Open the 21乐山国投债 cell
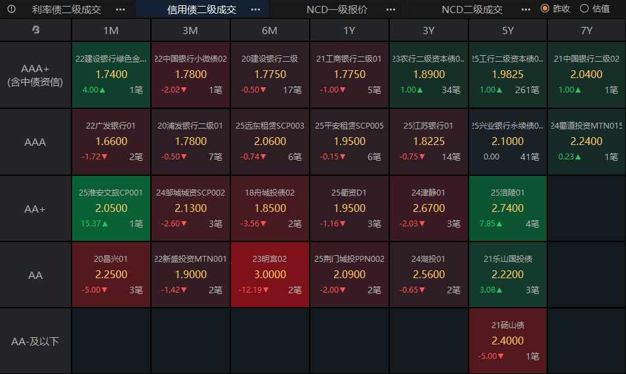 [508, 275]
